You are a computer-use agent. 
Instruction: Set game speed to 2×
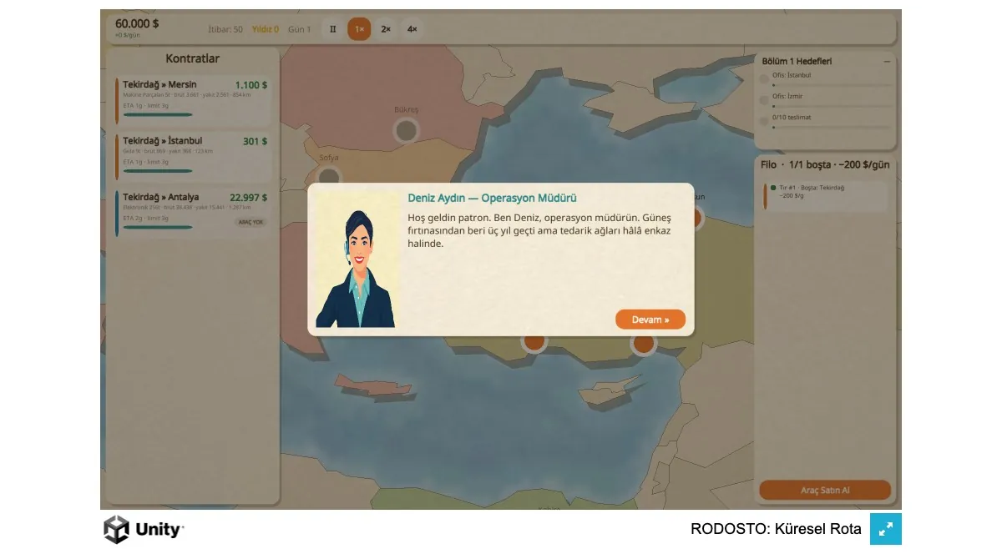[x=386, y=29]
